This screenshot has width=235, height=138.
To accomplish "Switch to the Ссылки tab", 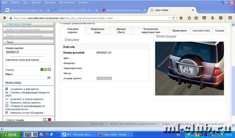I will [220, 30].
